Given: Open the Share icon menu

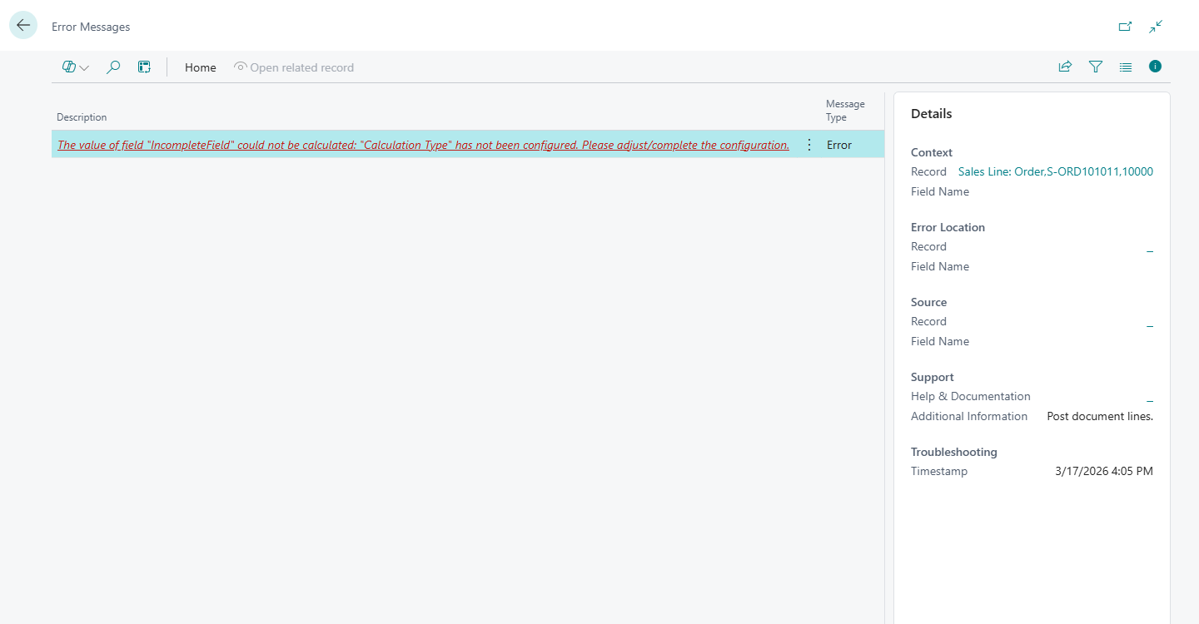Looking at the screenshot, I should (1065, 67).
